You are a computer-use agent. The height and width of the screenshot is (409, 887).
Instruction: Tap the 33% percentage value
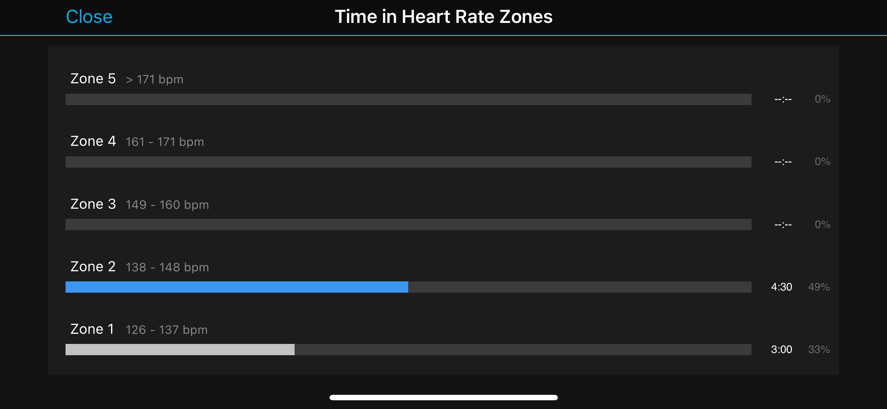click(819, 349)
